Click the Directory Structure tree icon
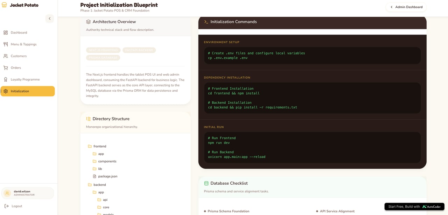Screen dimensions: 448x215 89,119
